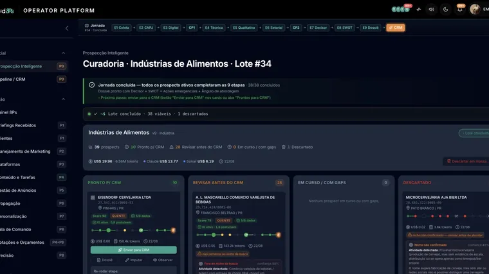Switch theme using the moon icon
The height and width of the screenshot is (274, 489).
tap(445, 10)
